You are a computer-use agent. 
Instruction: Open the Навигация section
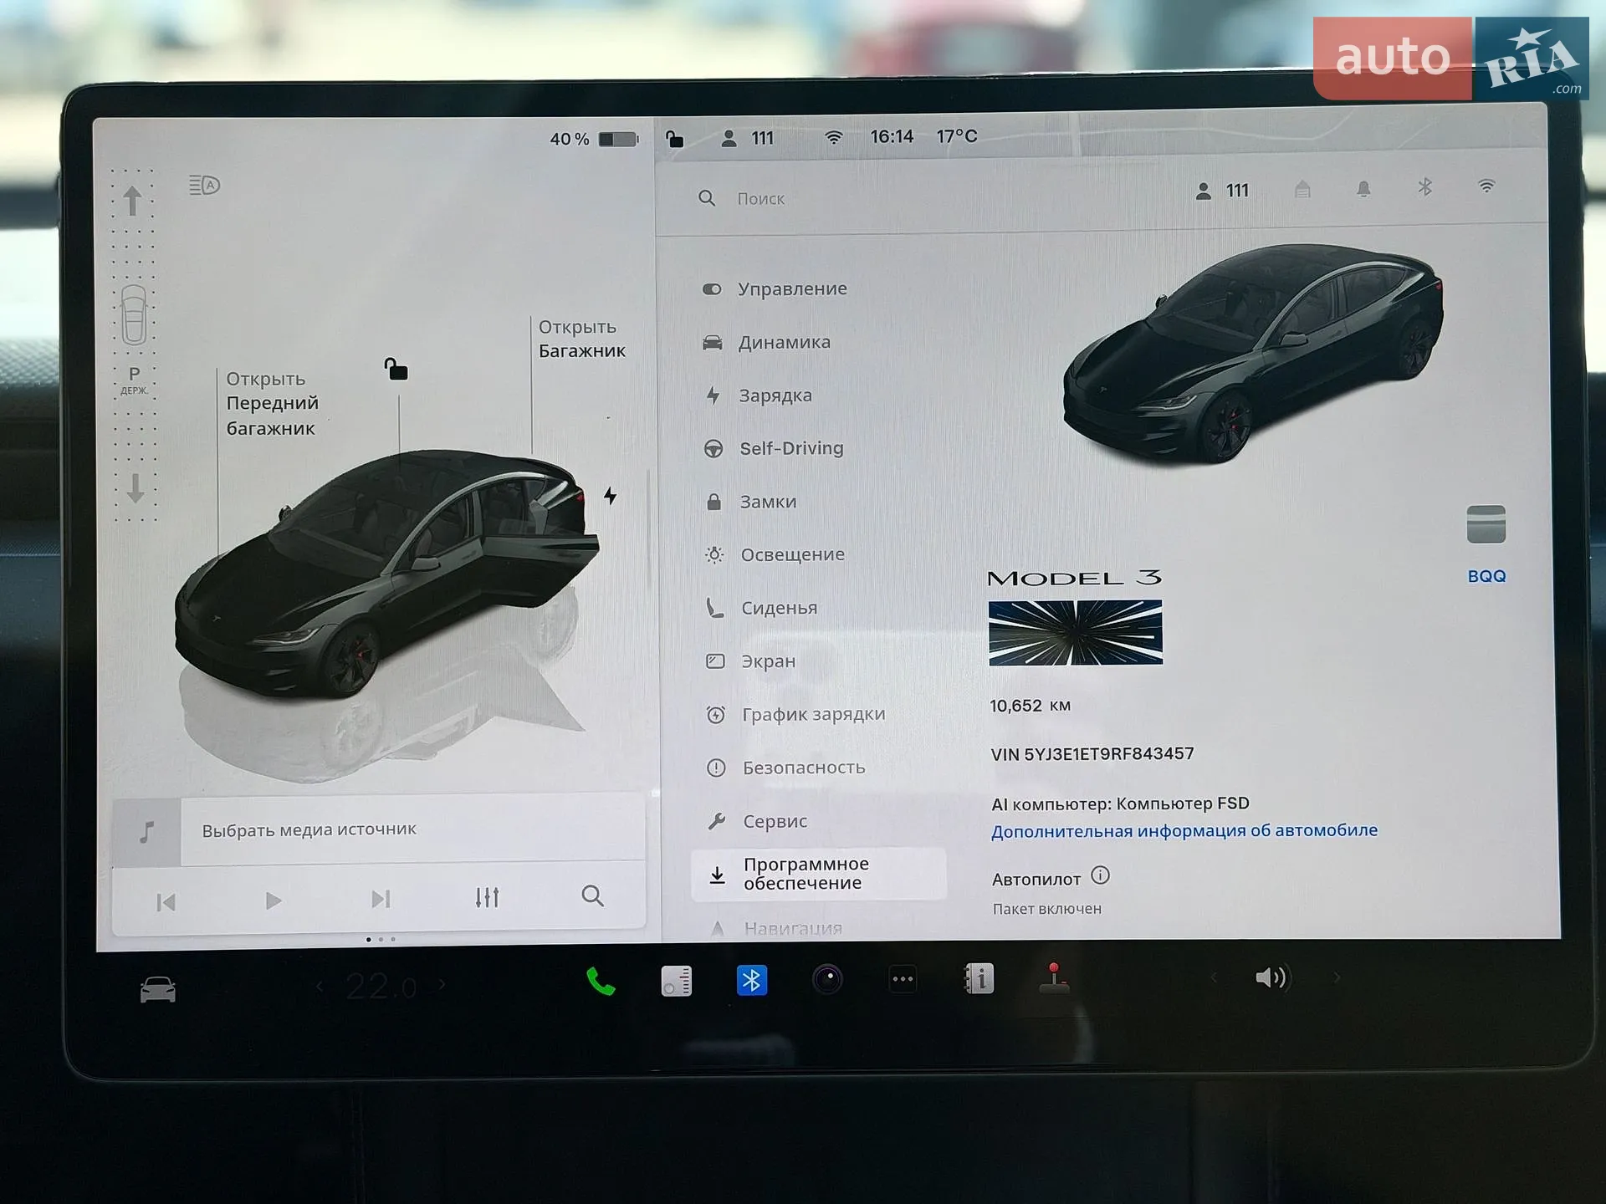tap(776, 928)
